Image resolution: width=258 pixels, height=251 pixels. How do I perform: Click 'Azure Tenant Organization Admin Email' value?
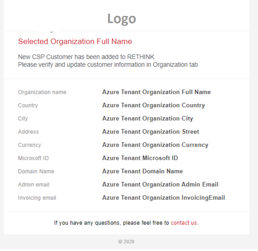(x=160, y=184)
